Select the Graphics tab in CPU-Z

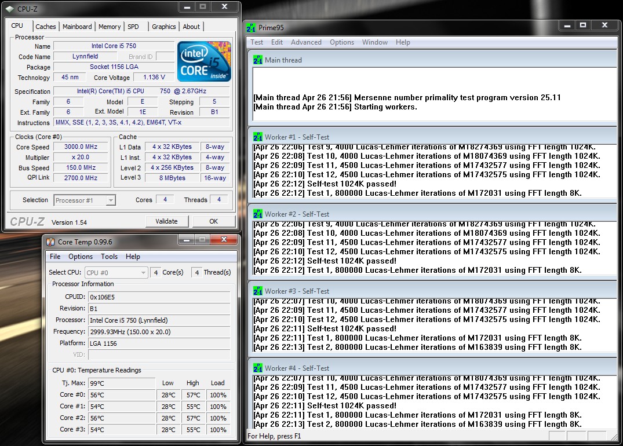pos(164,27)
